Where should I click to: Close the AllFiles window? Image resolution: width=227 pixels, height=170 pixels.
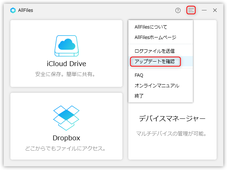(x=215, y=10)
